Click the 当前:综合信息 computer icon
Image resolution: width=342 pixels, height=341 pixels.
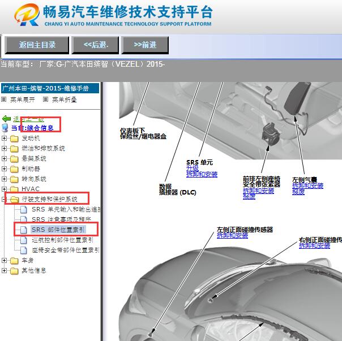click(x=5, y=128)
